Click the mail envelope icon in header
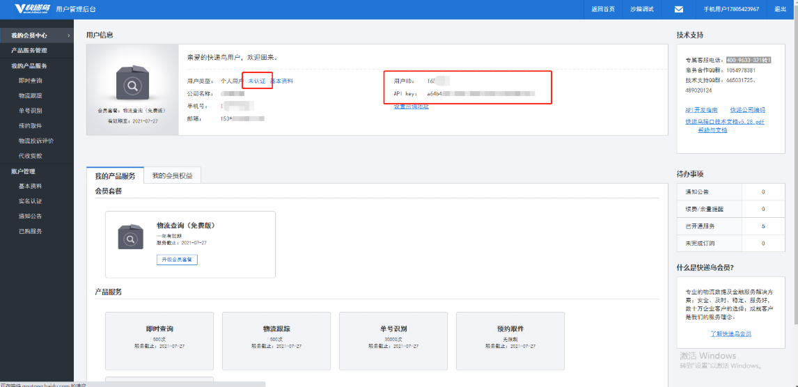The image size is (798, 387). [678, 9]
